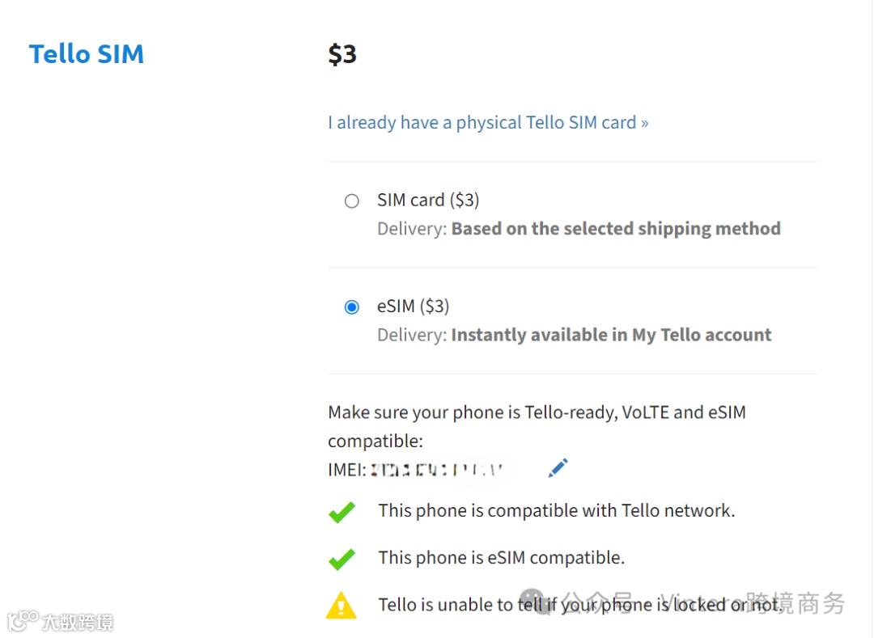Click the 'SIM card ($3)' option label

[428, 201]
